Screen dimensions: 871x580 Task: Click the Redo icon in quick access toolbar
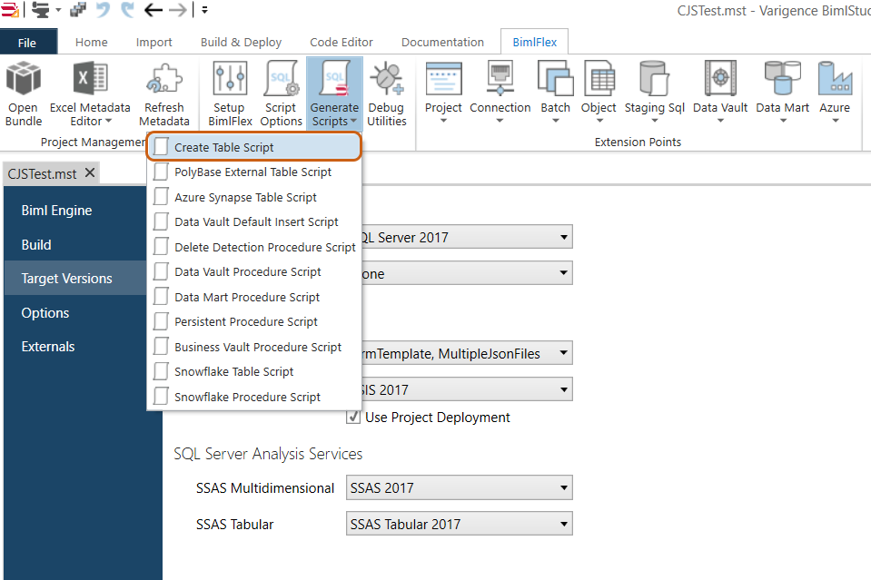(128, 9)
